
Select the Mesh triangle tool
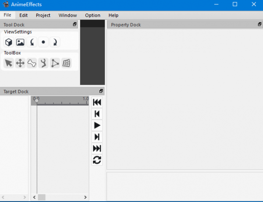pyautogui.click(x=55, y=63)
